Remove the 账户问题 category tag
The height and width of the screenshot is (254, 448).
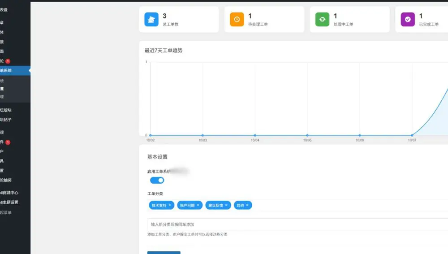(198, 205)
